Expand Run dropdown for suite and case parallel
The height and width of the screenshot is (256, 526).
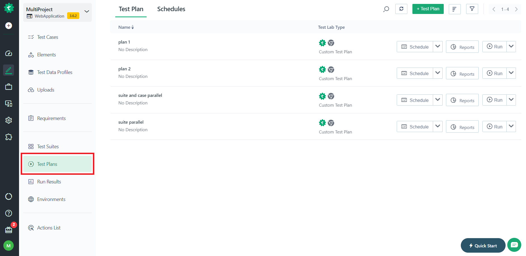[x=511, y=100]
